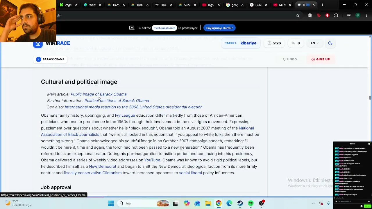Open a new browser tab
This screenshot has width=372, height=209.
322,5
